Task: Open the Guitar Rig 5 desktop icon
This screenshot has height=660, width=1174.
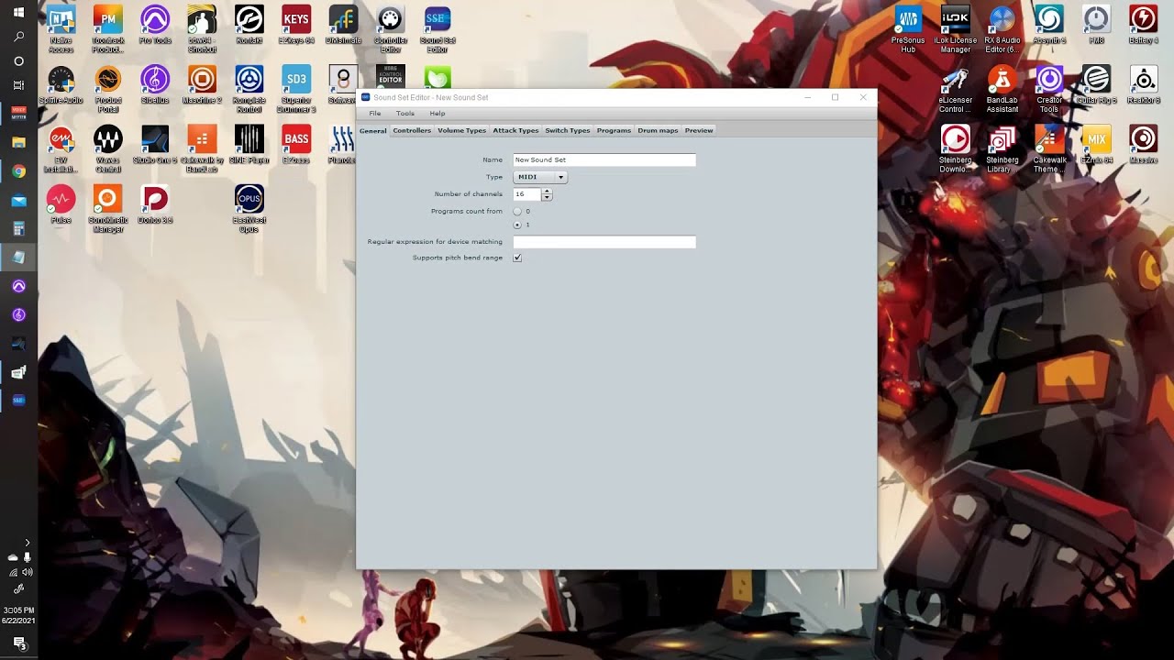Action: coord(1096,84)
